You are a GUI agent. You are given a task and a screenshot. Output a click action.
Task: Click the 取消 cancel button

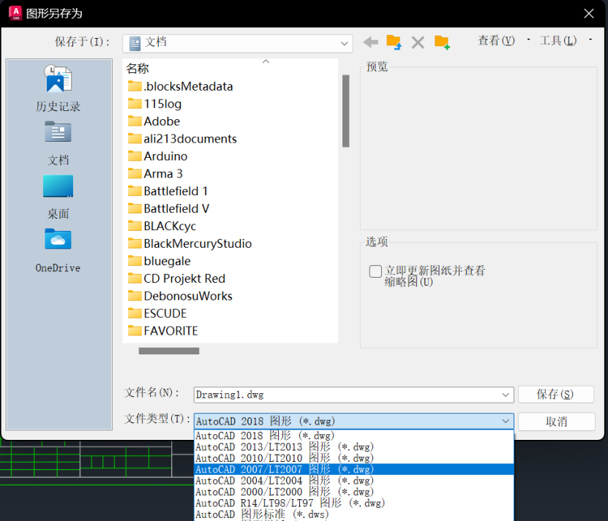tap(557, 422)
